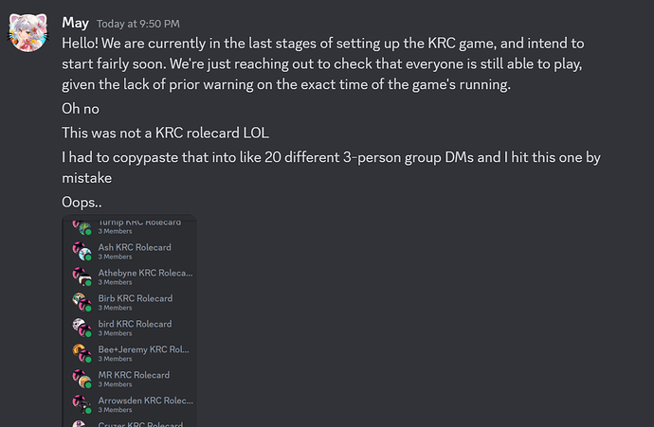Click the username May in message header
Viewport: 654px width, 427px height.
75,22
